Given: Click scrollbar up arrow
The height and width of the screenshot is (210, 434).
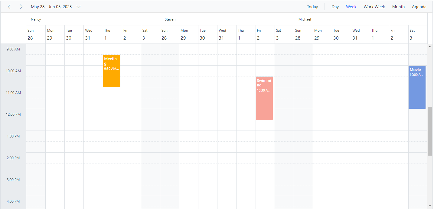Looking at the screenshot, I should (430, 47).
